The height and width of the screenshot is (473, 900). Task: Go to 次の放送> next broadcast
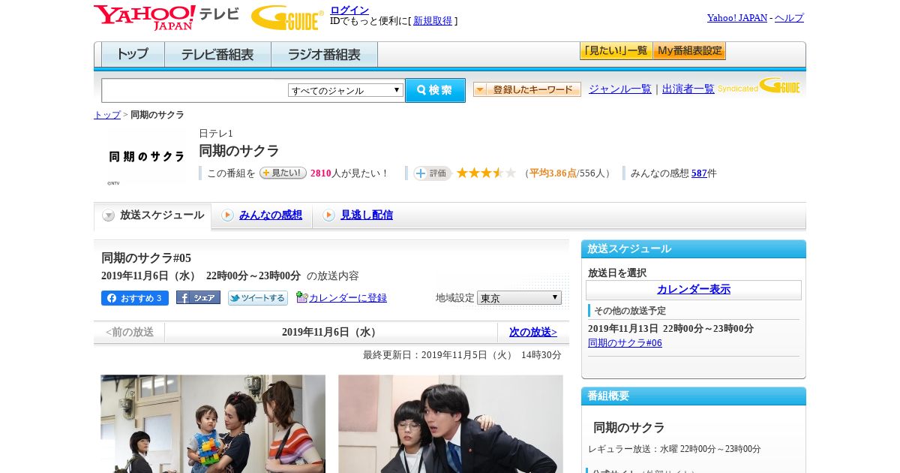[x=533, y=332]
